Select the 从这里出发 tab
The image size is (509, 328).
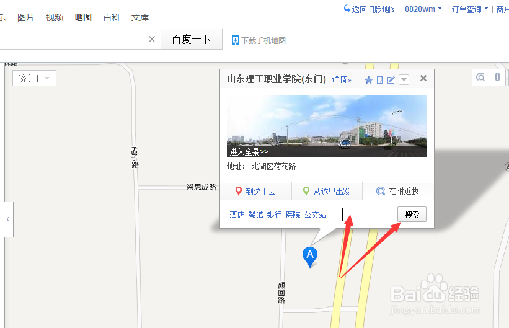coord(327,191)
